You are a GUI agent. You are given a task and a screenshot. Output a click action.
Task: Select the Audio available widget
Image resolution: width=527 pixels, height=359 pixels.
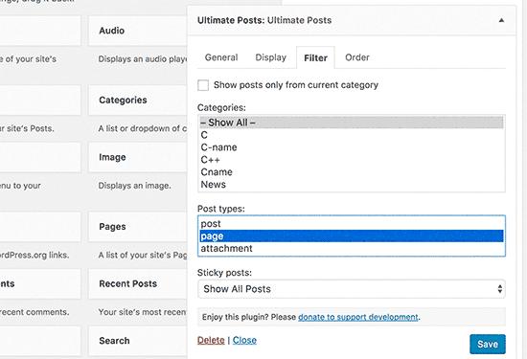137,31
